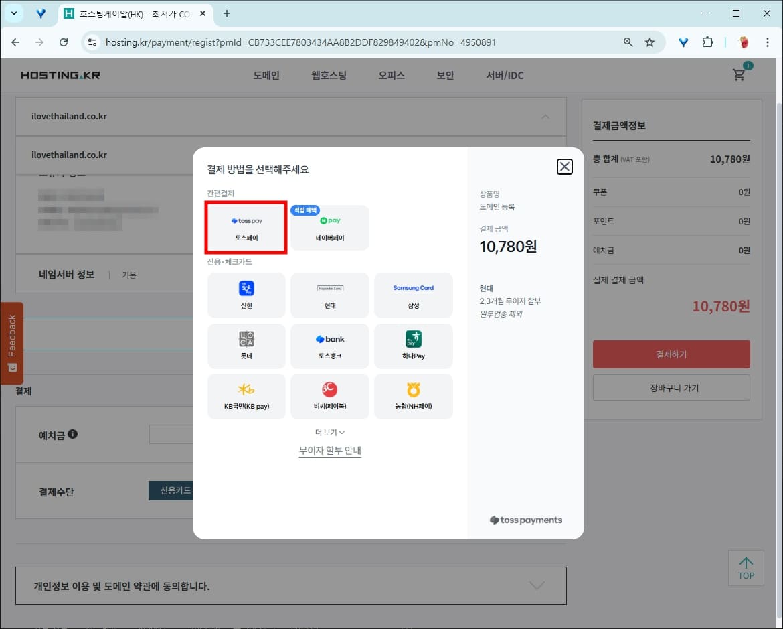This screenshot has width=783, height=629.
Task: Open a new browser tab
Action: pos(227,13)
